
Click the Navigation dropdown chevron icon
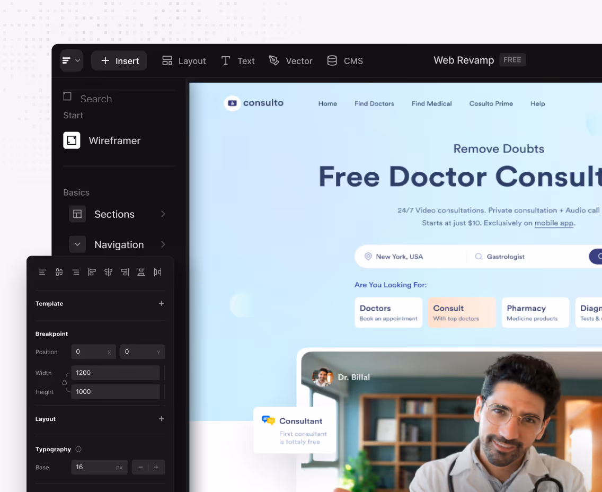pos(77,244)
